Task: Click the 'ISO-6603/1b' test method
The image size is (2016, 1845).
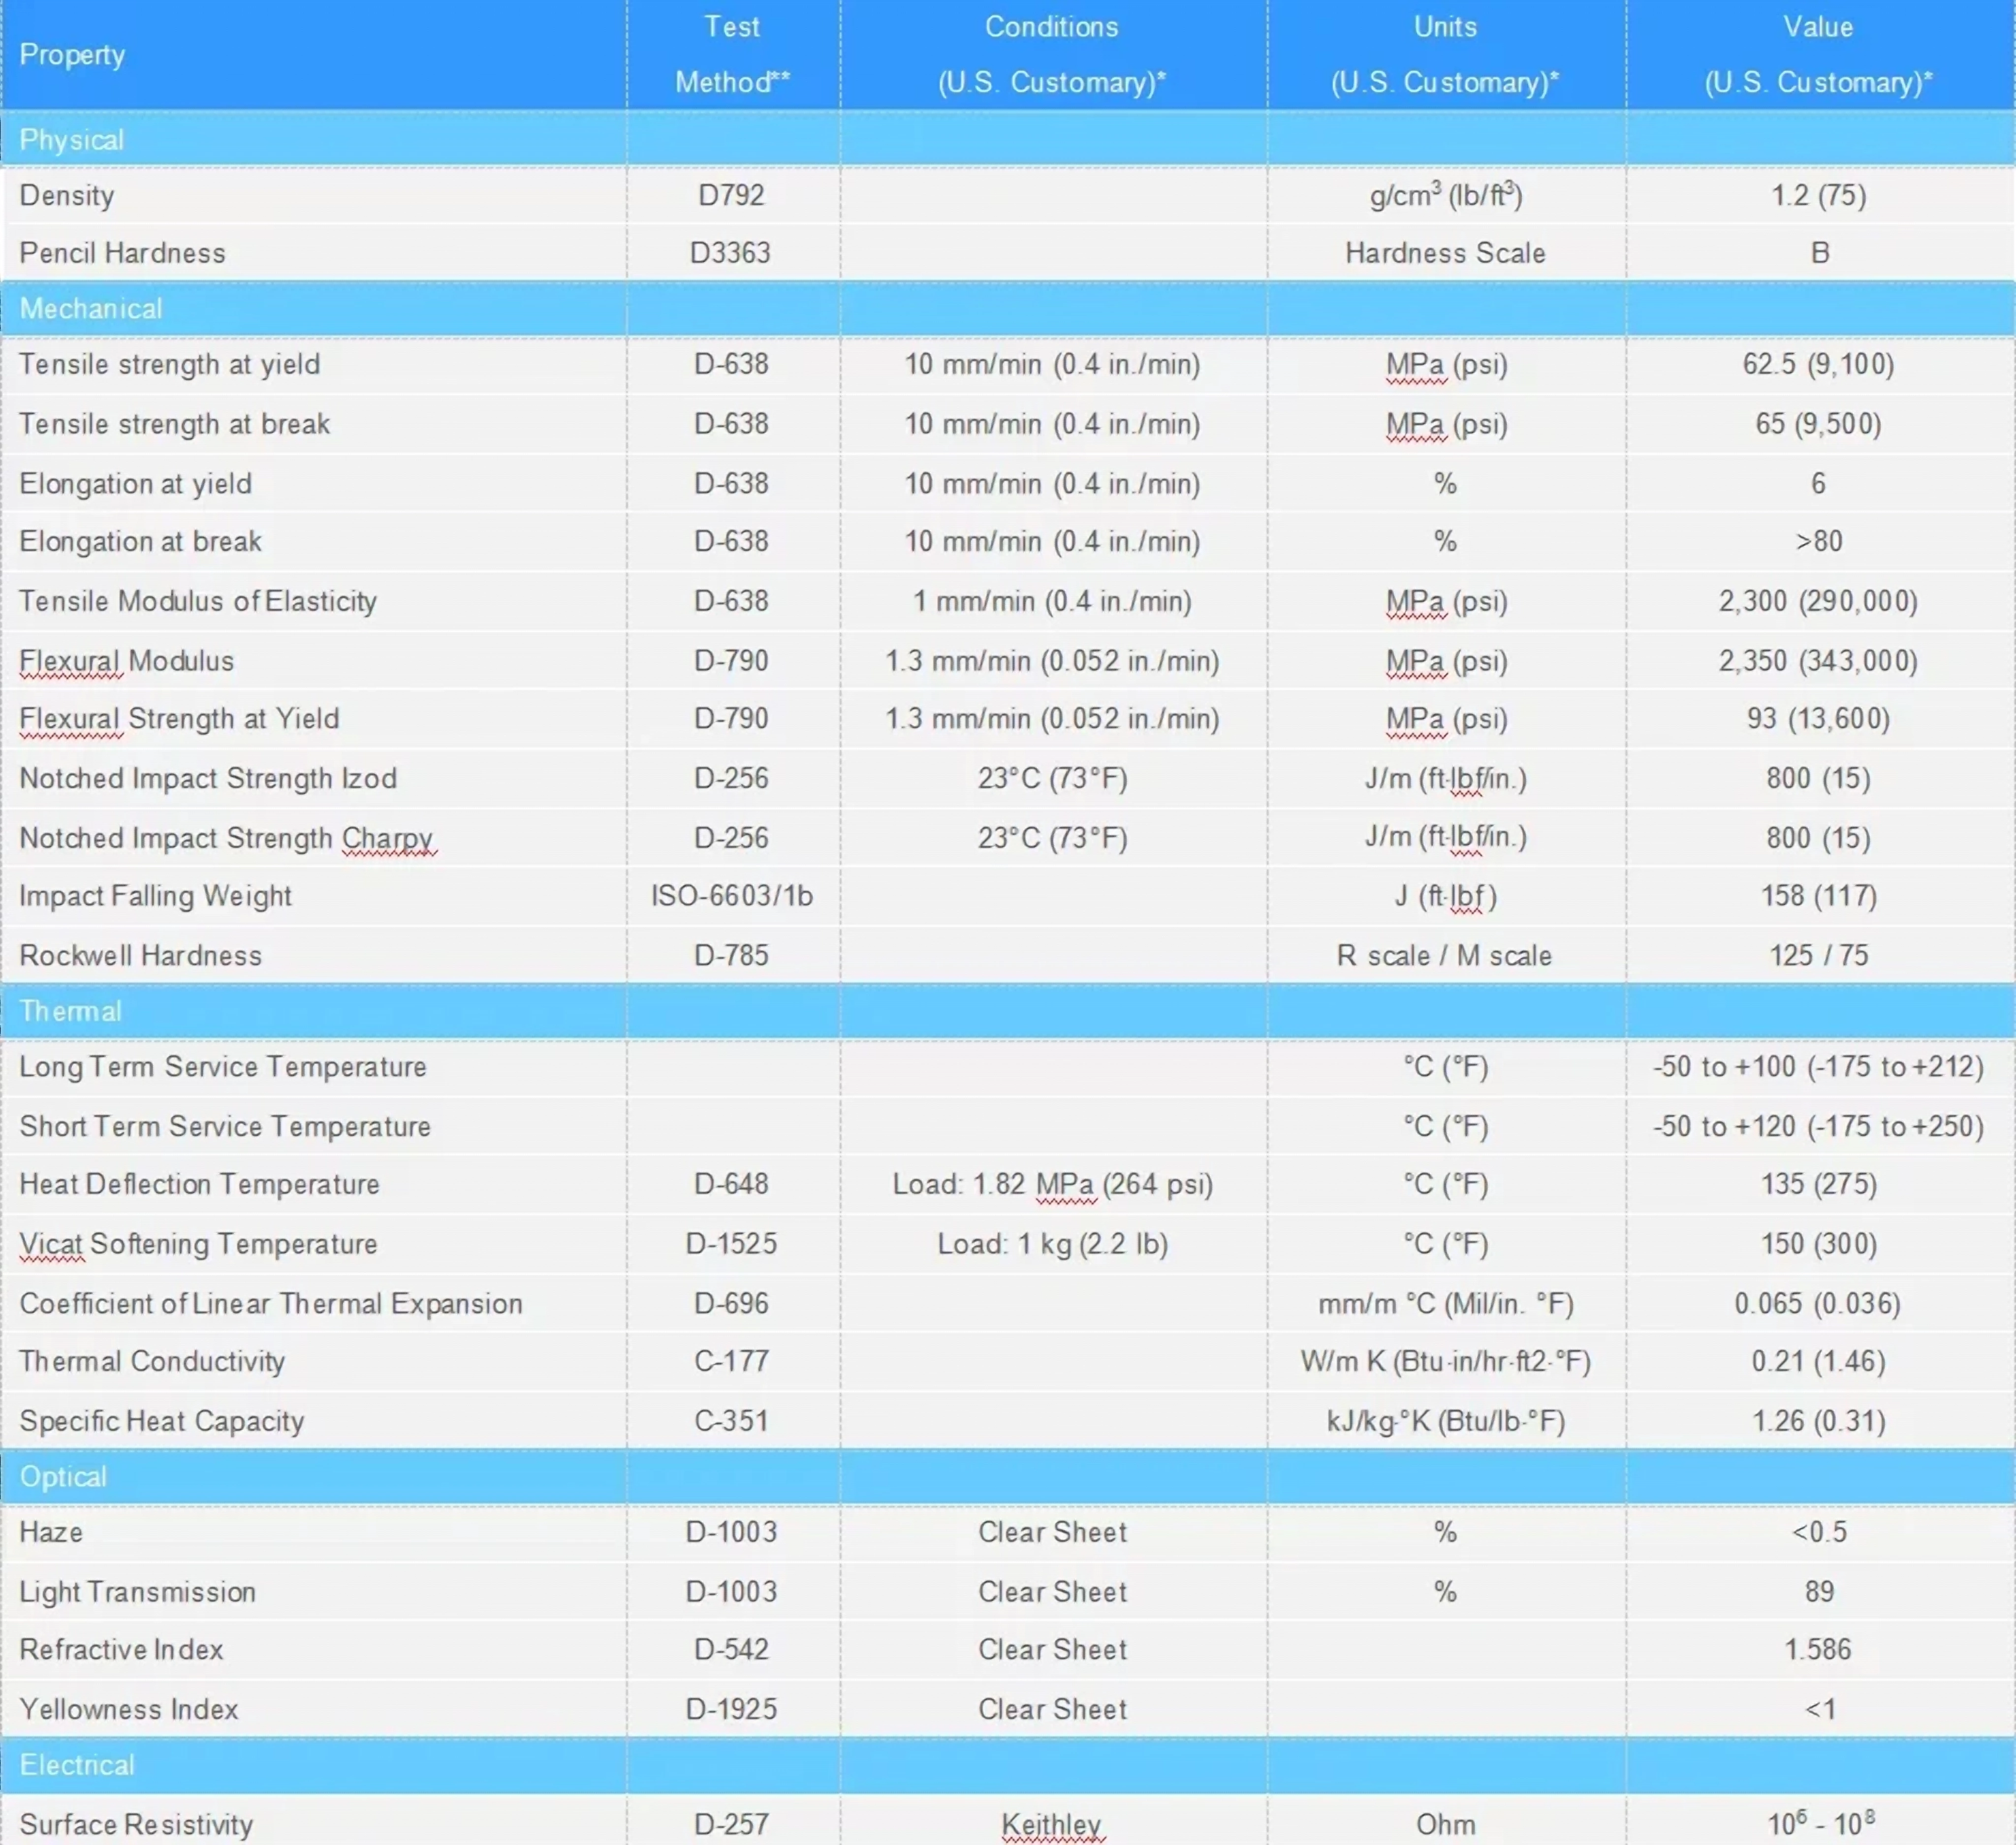Action: tap(732, 896)
